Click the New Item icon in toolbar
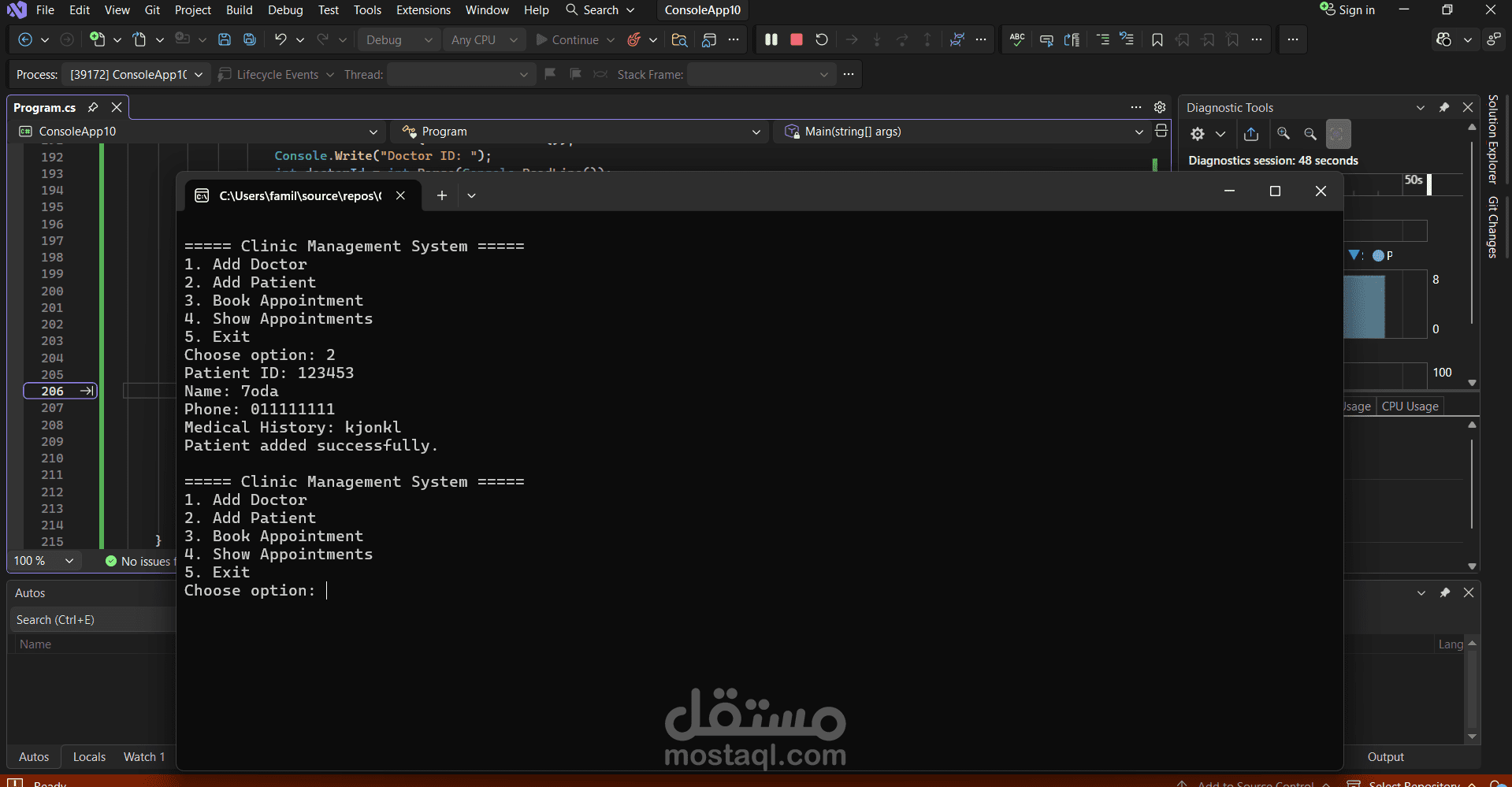Screen dimensions: 1512x787 tap(97, 39)
